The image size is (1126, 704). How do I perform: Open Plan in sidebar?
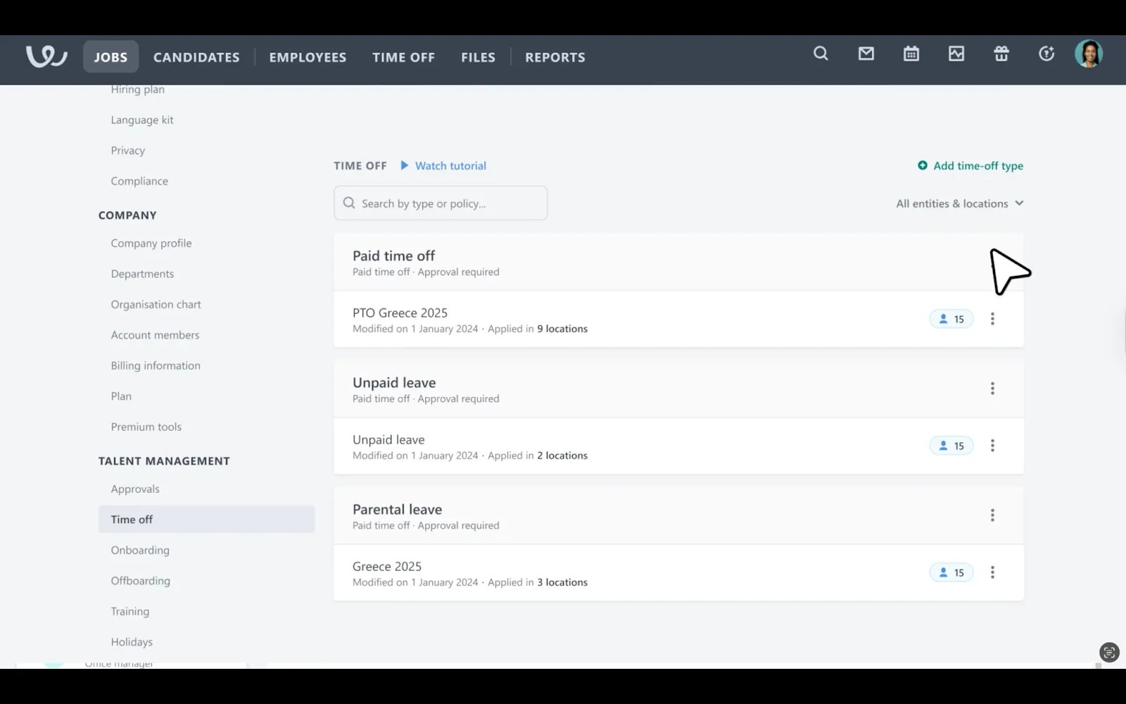121,396
